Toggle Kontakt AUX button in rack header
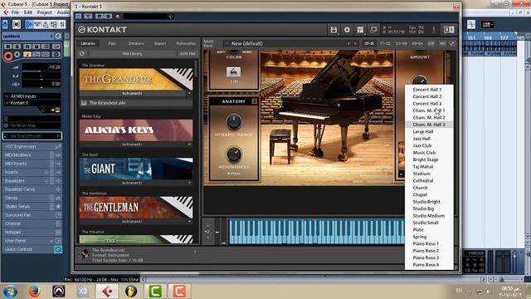 pos(442,44)
